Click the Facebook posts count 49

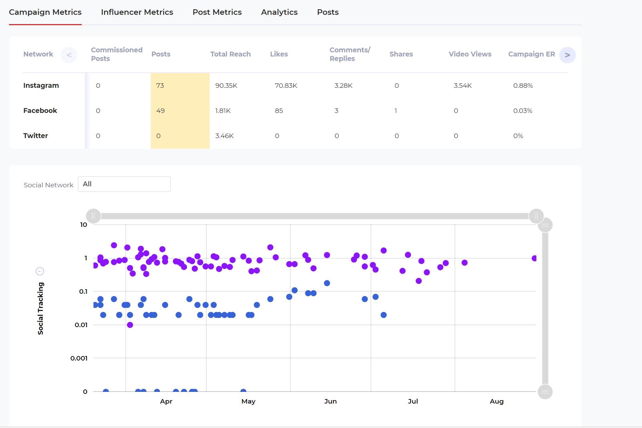(160, 111)
